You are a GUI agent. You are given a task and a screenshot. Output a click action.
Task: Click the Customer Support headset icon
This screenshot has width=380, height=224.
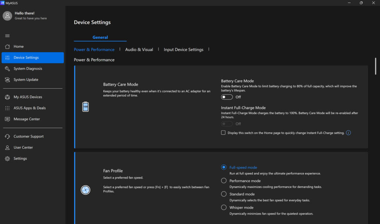click(7, 137)
